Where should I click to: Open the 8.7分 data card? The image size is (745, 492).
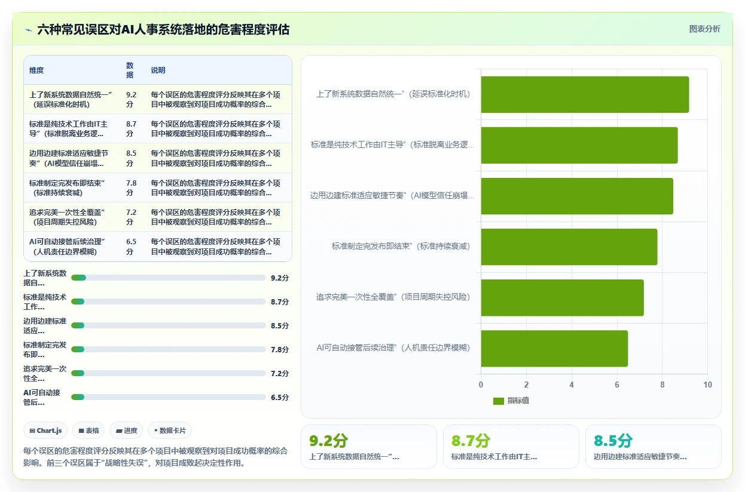click(x=511, y=447)
